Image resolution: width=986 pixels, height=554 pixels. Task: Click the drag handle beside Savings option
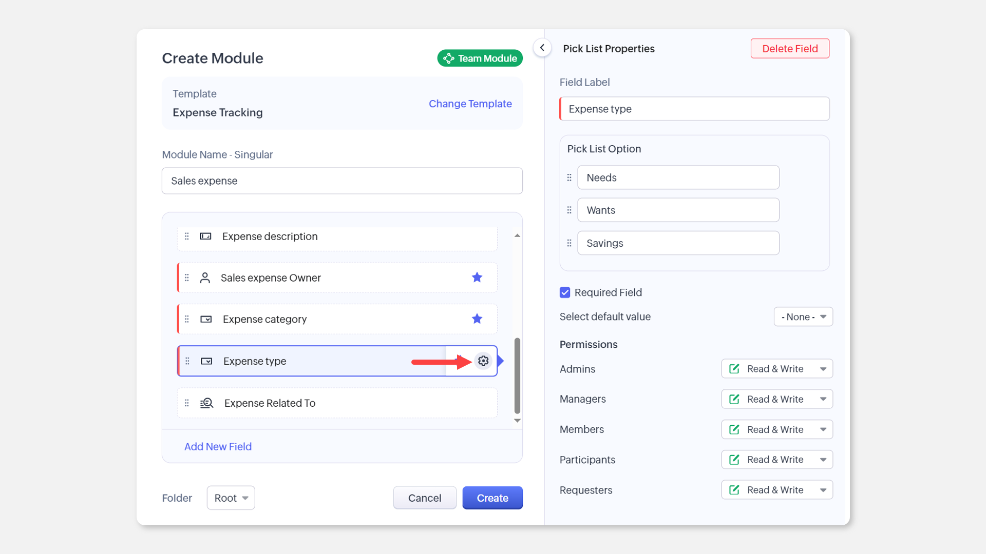(x=569, y=243)
